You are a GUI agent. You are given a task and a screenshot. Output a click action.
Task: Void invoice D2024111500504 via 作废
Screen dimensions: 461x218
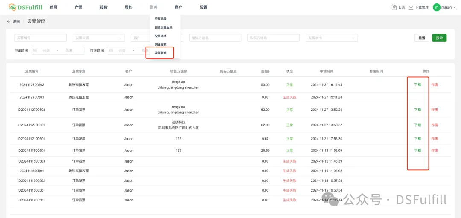[435, 151]
